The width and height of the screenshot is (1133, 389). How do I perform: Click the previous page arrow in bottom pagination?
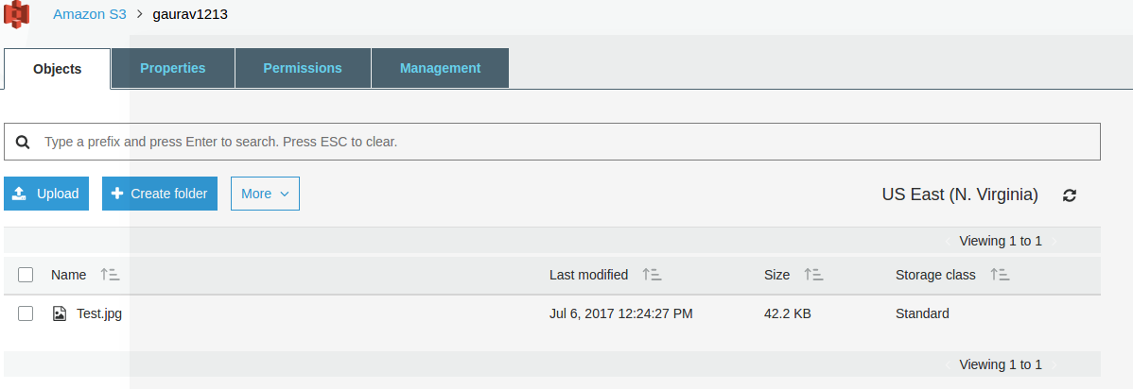[x=948, y=364]
